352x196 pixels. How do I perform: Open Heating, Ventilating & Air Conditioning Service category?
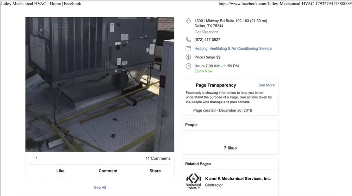tap(233, 49)
